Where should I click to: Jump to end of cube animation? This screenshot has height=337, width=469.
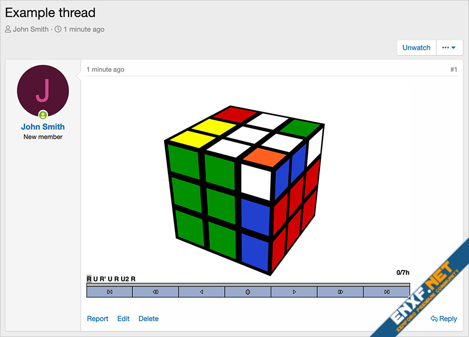click(386, 292)
